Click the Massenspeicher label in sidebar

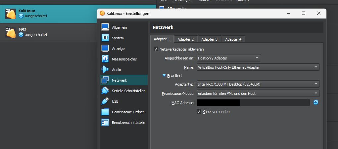click(124, 59)
